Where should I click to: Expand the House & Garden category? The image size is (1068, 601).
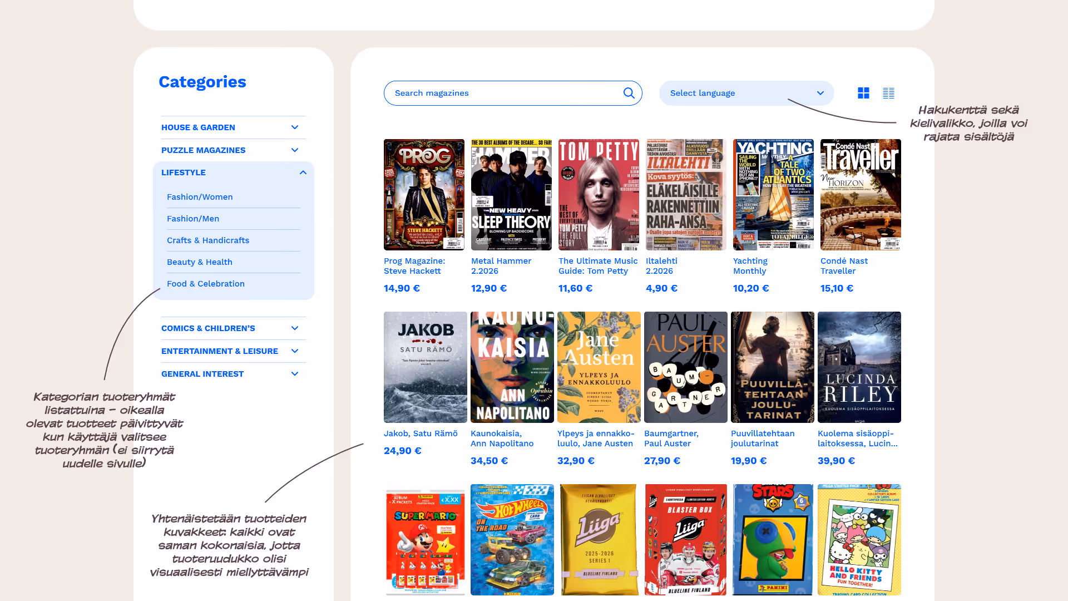(x=234, y=127)
